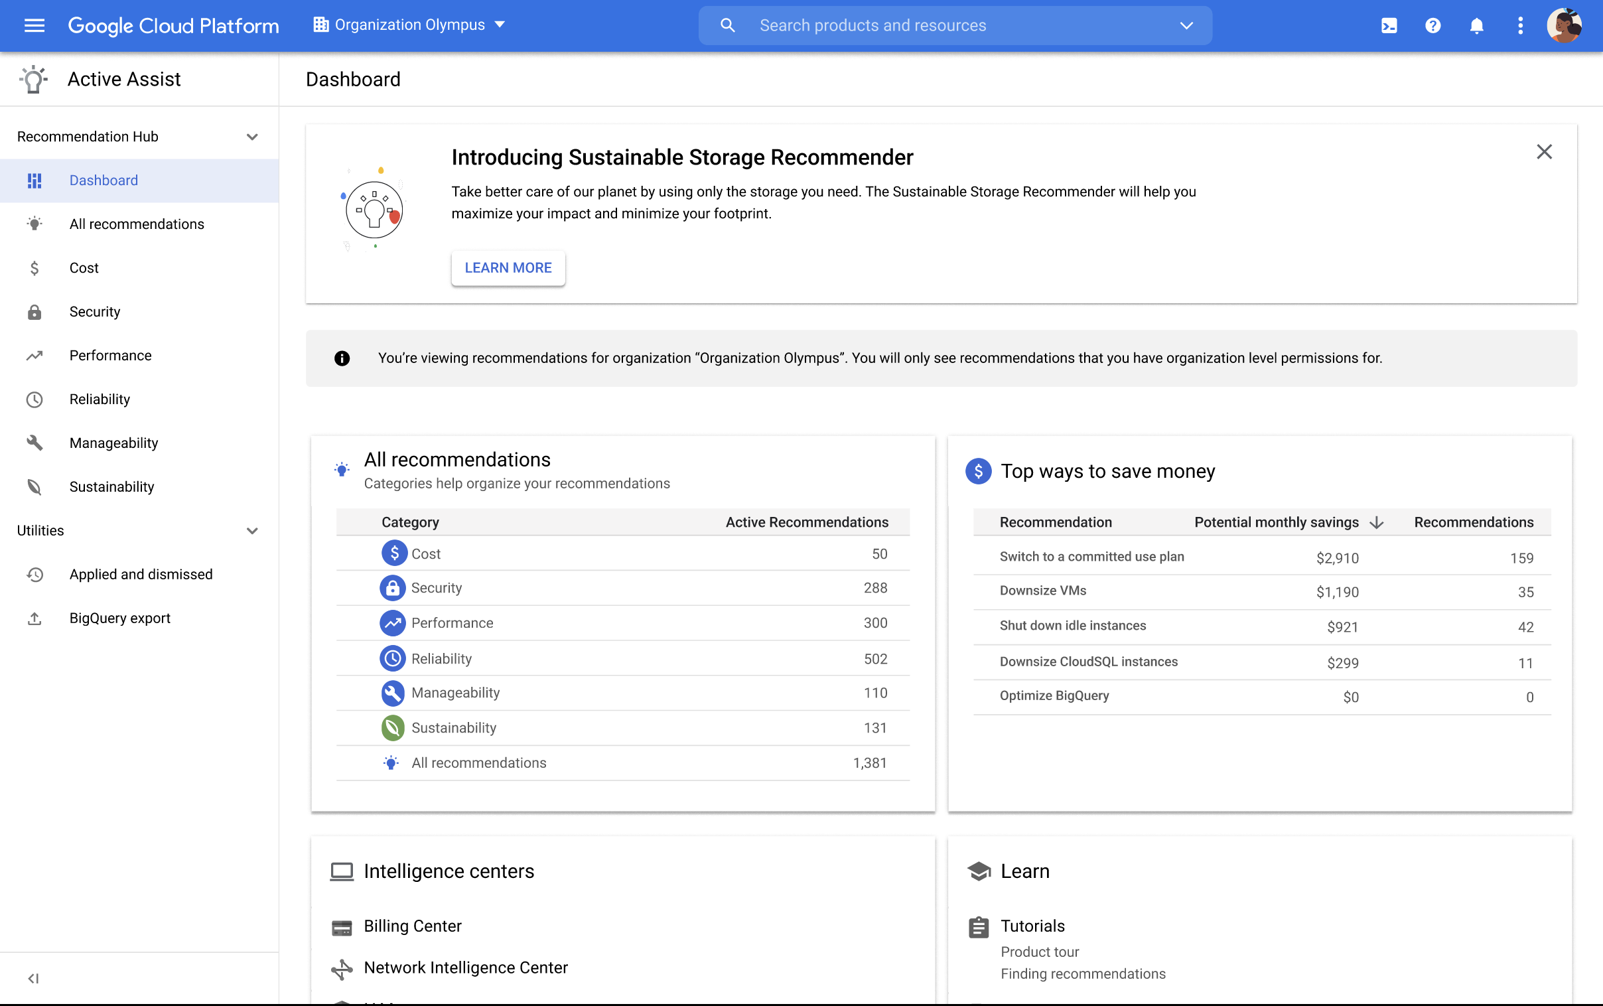Click the LEARN MORE button
This screenshot has height=1006, width=1603.
pyautogui.click(x=508, y=267)
